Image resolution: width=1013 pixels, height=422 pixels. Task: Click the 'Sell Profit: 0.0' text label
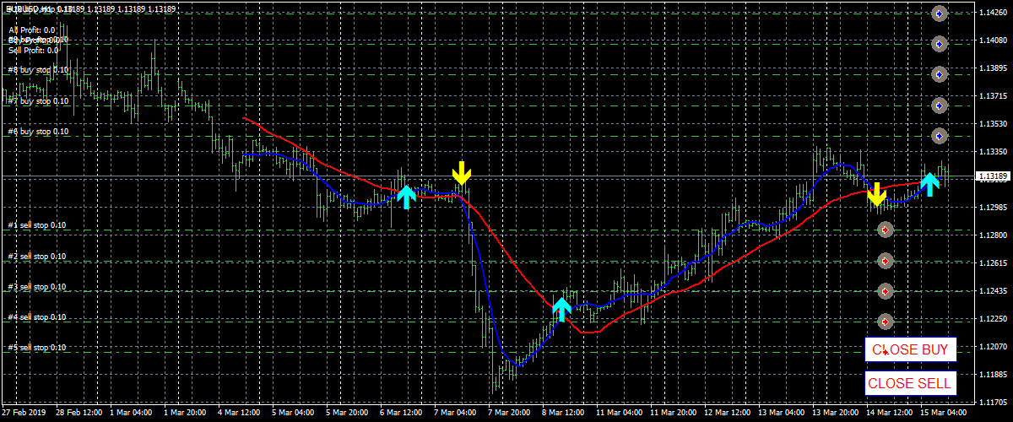33,51
